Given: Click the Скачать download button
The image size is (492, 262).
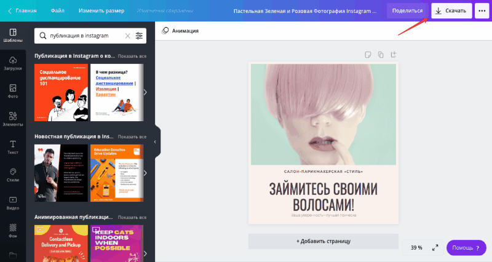Looking at the screenshot, I should (x=451, y=10).
